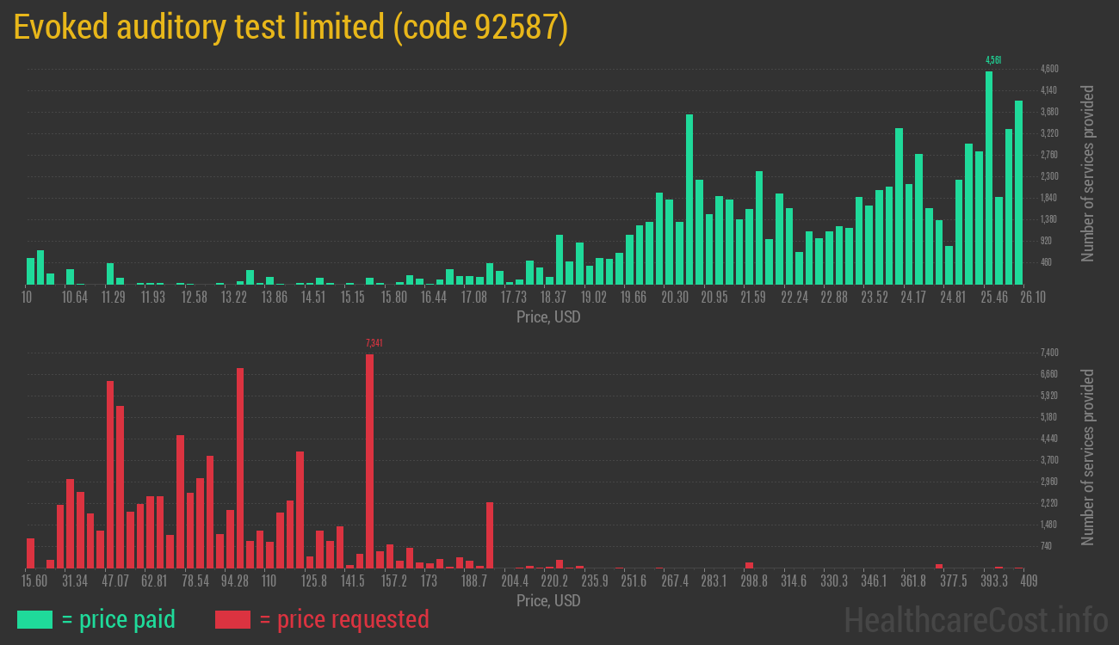
Task: Select the small red bar near 298.8
Action: click(x=749, y=565)
